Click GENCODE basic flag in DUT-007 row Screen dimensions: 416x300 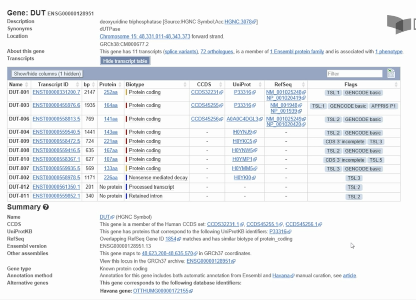point(363,169)
